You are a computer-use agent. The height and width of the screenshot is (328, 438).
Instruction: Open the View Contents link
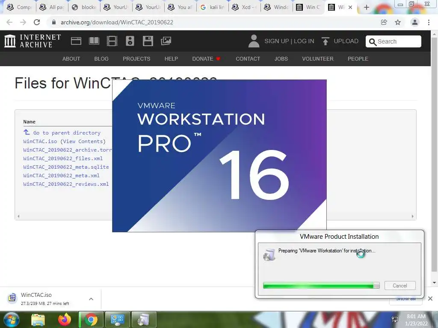(83, 141)
